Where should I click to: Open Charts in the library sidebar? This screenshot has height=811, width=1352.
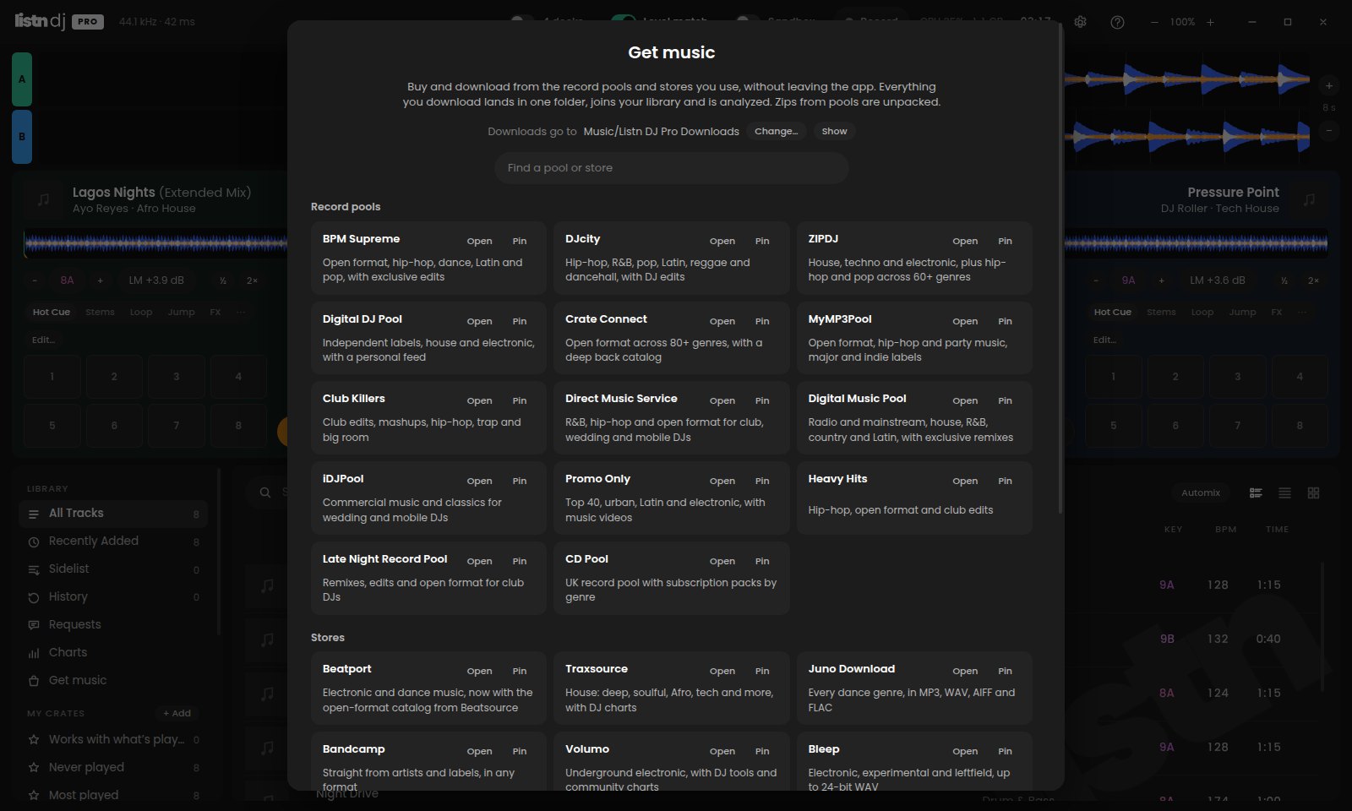[x=113, y=652]
